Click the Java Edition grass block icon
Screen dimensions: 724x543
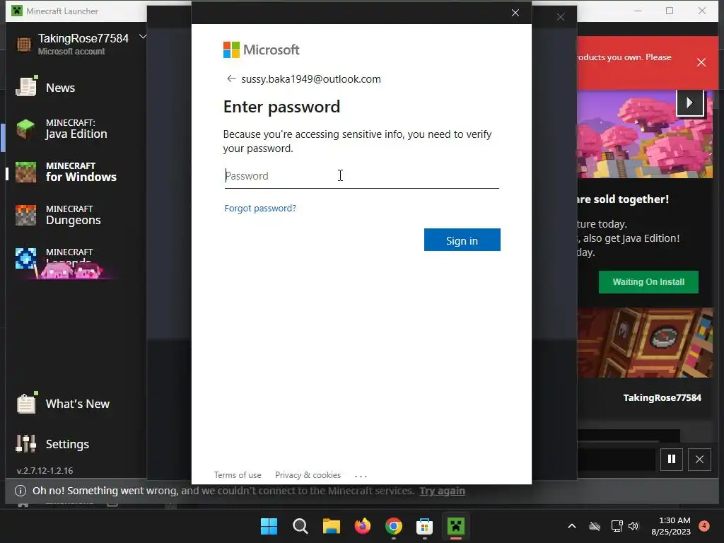point(25,129)
